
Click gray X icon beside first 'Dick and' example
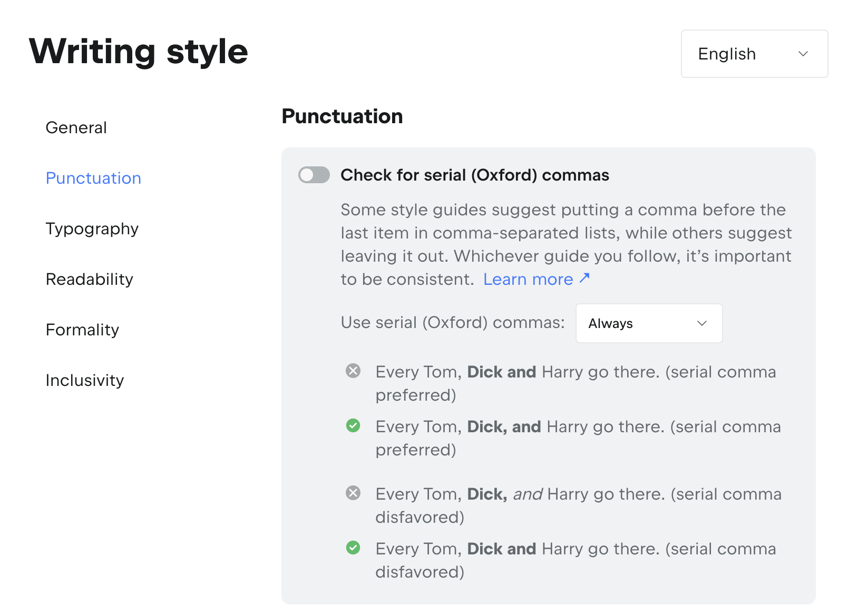(353, 371)
